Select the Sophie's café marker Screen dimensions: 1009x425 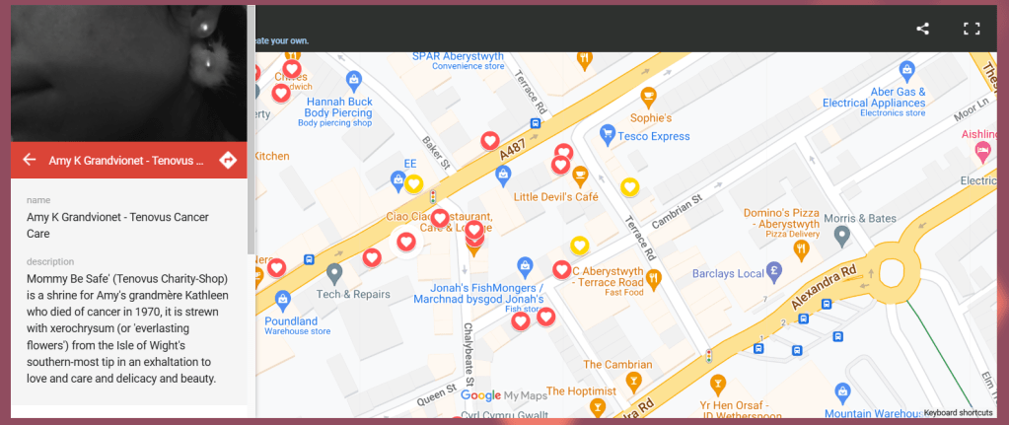pos(649,98)
